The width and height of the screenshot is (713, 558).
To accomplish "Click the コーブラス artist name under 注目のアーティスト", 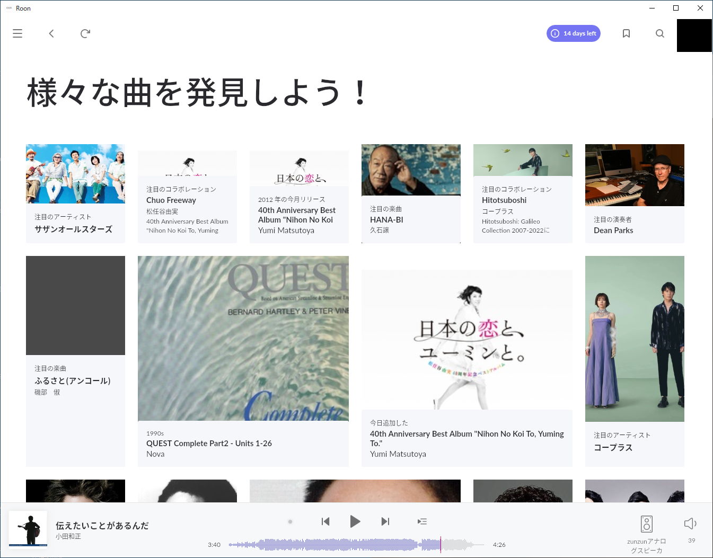I will [x=613, y=447].
